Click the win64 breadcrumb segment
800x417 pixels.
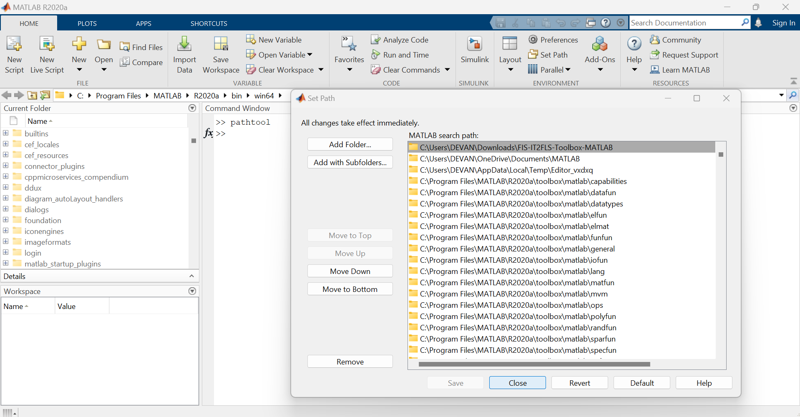coord(264,95)
